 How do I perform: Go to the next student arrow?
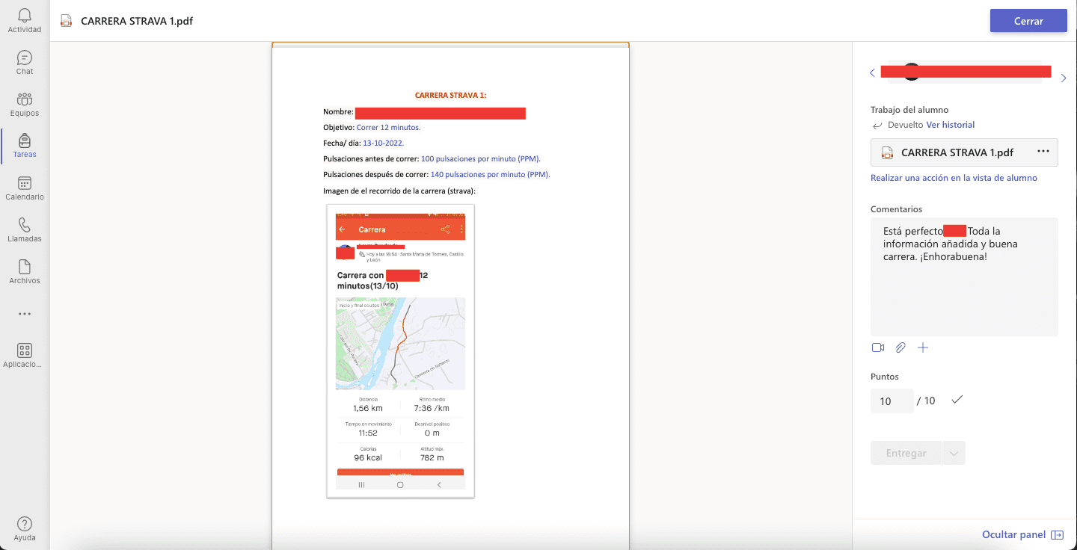tap(1064, 78)
